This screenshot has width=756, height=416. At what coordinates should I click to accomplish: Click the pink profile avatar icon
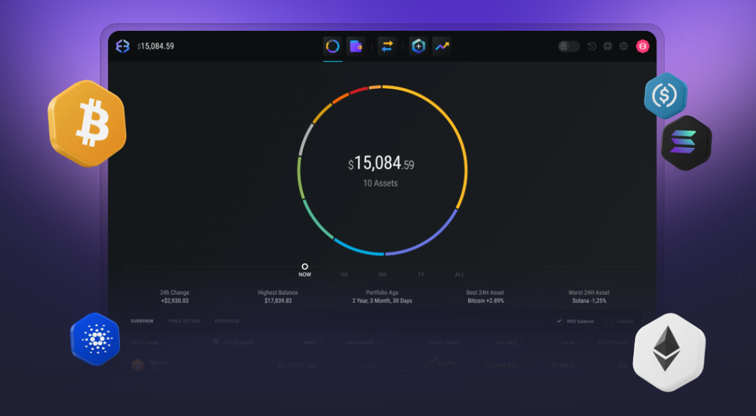point(643,46)
